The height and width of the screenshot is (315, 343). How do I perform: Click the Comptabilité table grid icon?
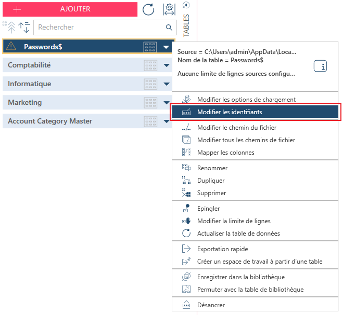coord(150,65)
